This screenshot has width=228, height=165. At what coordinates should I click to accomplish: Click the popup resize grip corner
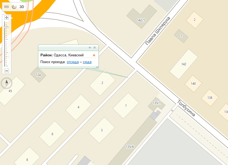pyautogui.click(x=97, y=67)
